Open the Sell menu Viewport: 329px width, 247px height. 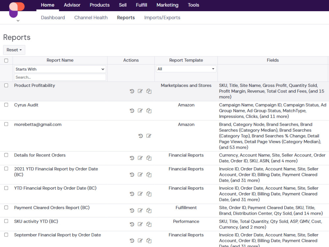(x=123, y=5)
